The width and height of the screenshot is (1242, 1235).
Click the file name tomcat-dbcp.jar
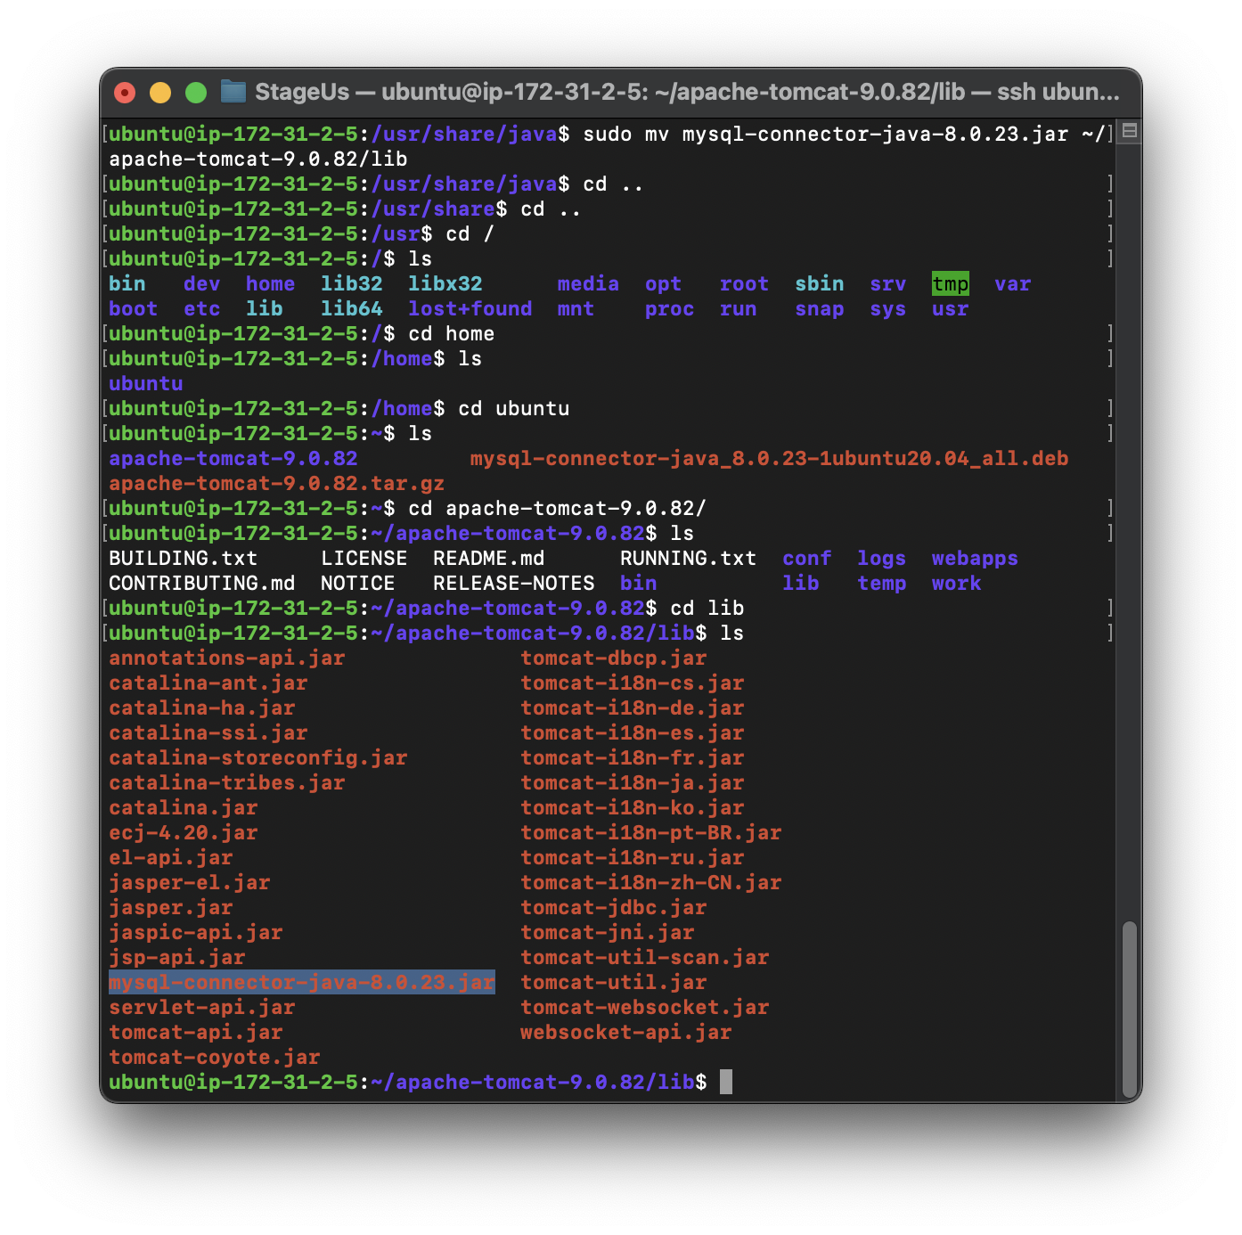click(x=614, y=658)
